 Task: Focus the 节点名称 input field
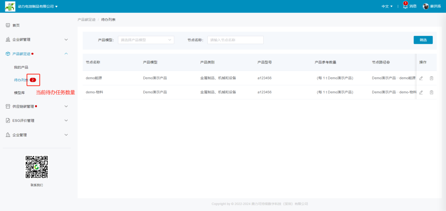235,40
